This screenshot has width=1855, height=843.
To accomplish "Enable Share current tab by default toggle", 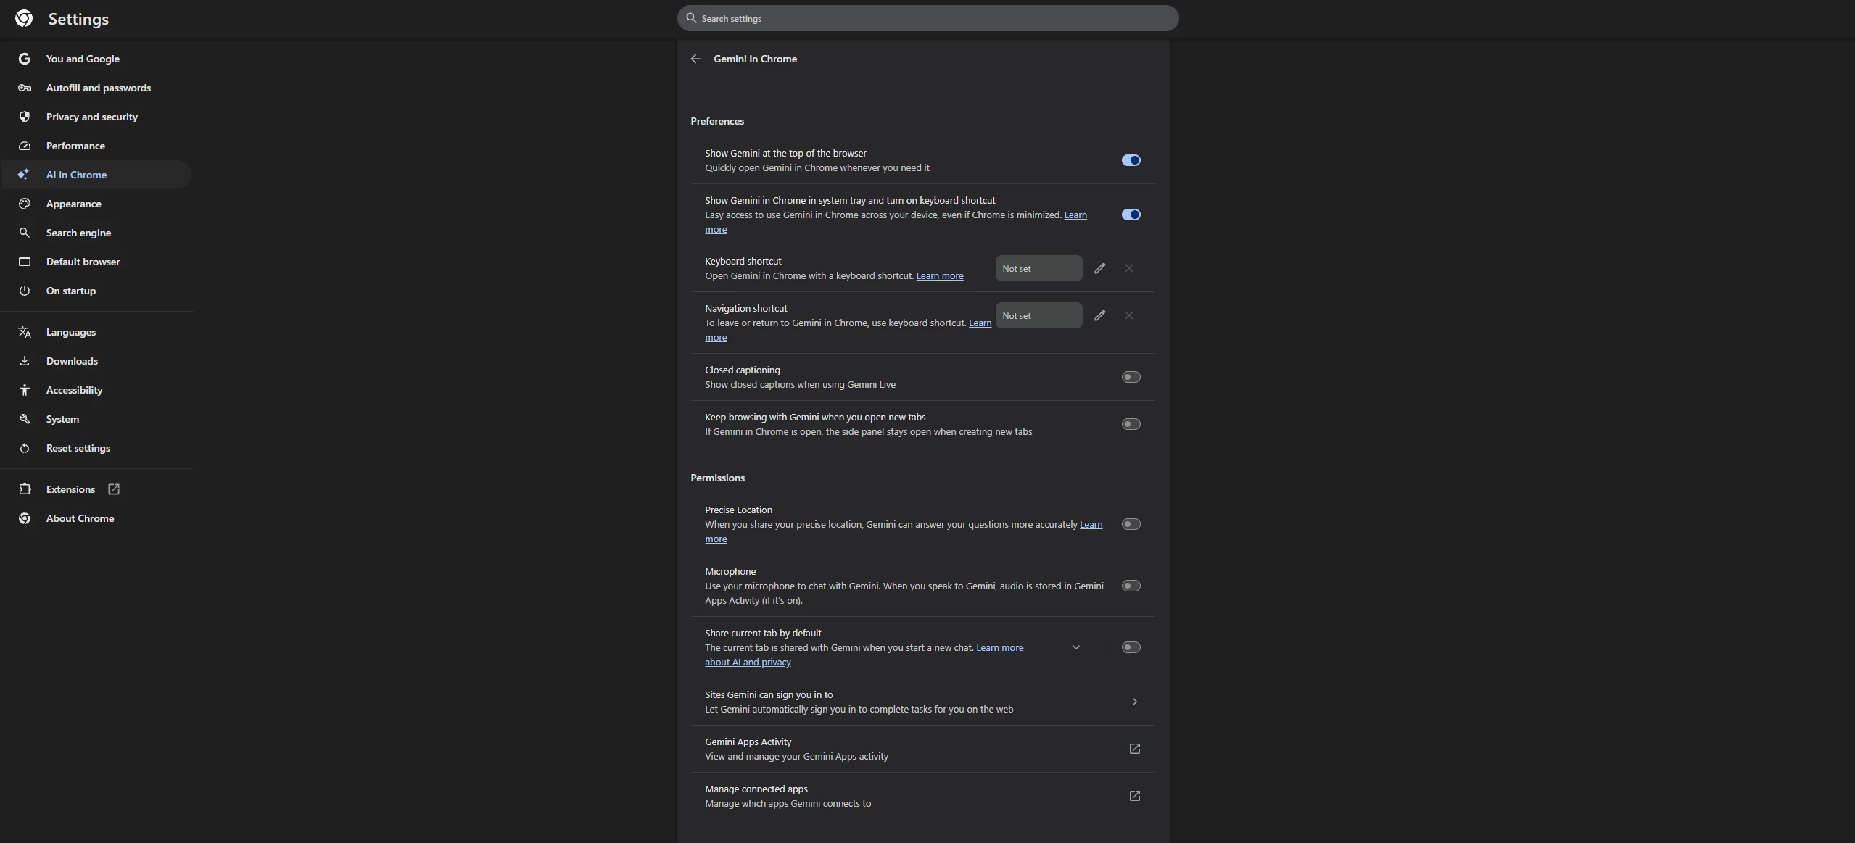I will [x=1131, y=647].
